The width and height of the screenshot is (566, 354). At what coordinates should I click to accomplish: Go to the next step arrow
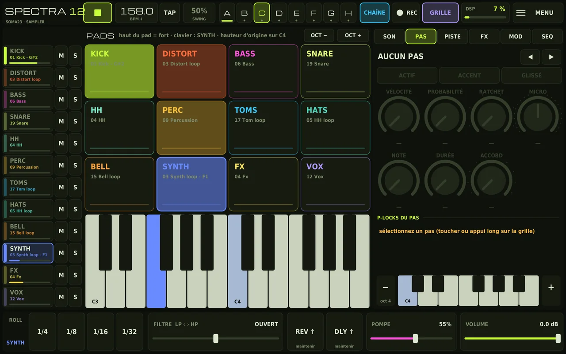551,57
